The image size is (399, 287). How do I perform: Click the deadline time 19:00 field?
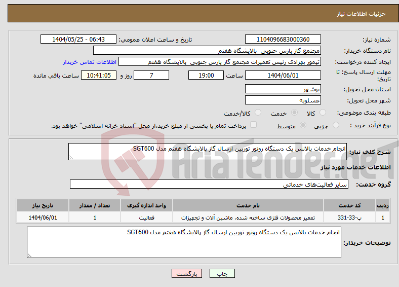(206, 75)
